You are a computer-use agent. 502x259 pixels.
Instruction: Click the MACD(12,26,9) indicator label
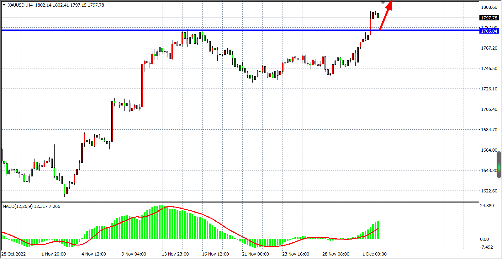point(18,206)
